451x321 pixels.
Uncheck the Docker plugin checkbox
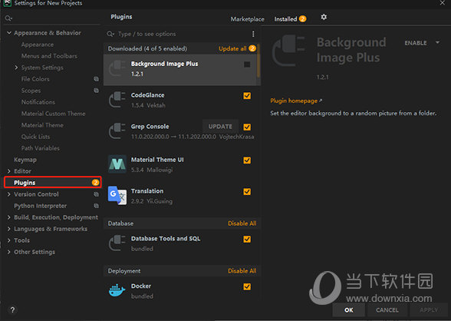pos(247,286)
